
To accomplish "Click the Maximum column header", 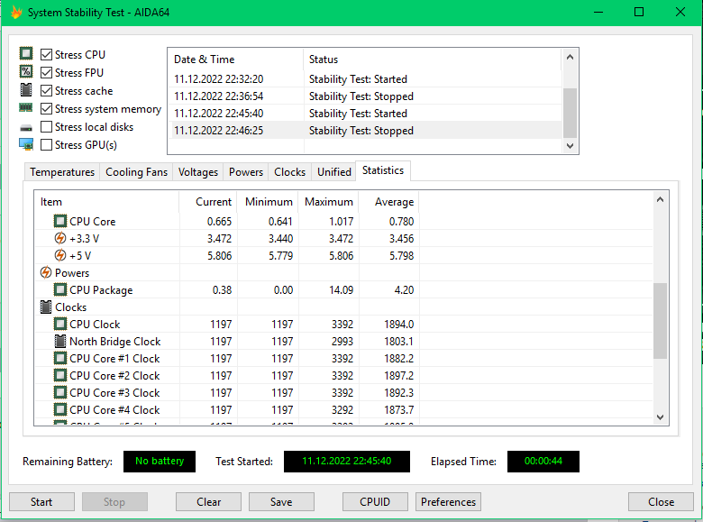I will (329, 202).
